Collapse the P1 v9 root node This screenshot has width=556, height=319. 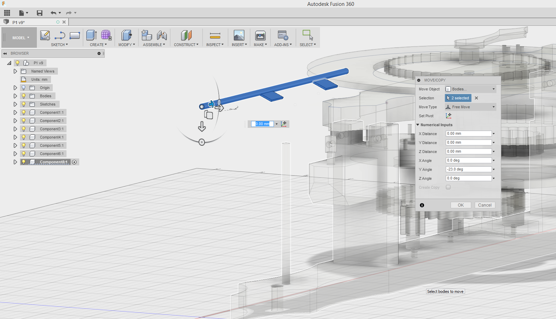point(9,63)
